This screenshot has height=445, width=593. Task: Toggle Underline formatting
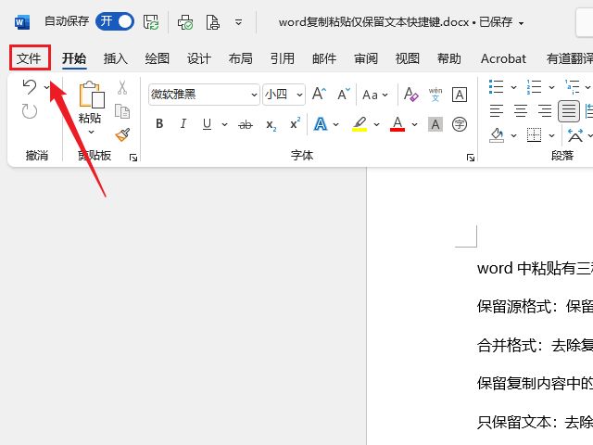tap(207, 124)
